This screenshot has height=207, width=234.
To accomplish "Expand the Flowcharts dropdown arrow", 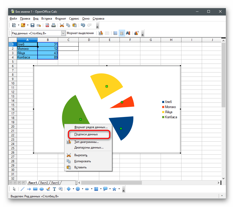I will [101, 189].
